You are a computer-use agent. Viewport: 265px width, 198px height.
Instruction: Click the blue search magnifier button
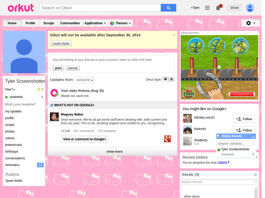click(x=168, y=8)
